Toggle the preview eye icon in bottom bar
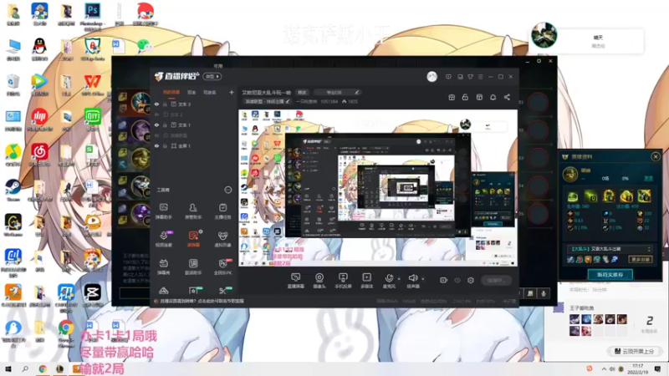This screenshot has width=669, height=376. click(457, 280)
